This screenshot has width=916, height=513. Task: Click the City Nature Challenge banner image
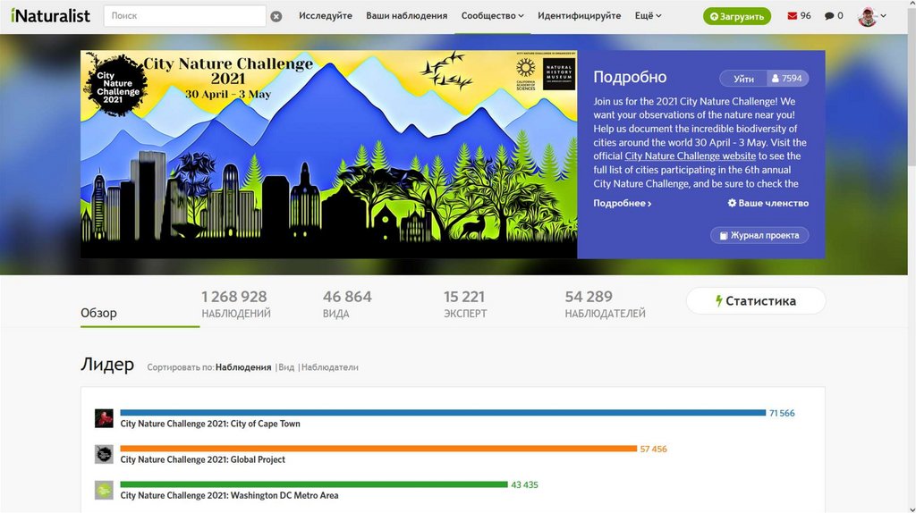tap(329, 154)
